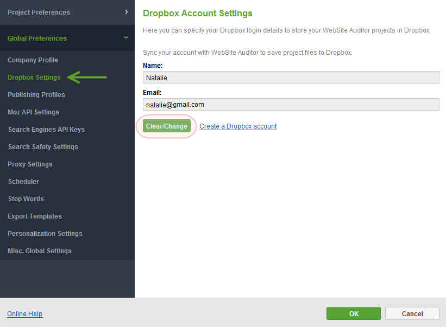Select Misc. Global Settings
Screen dimensions: 446x327
click(x=40, y=251)
